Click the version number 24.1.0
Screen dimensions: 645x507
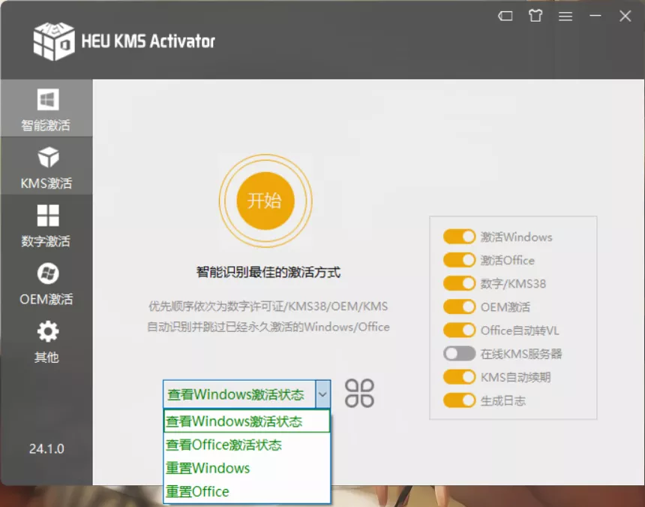coord(46,448)
